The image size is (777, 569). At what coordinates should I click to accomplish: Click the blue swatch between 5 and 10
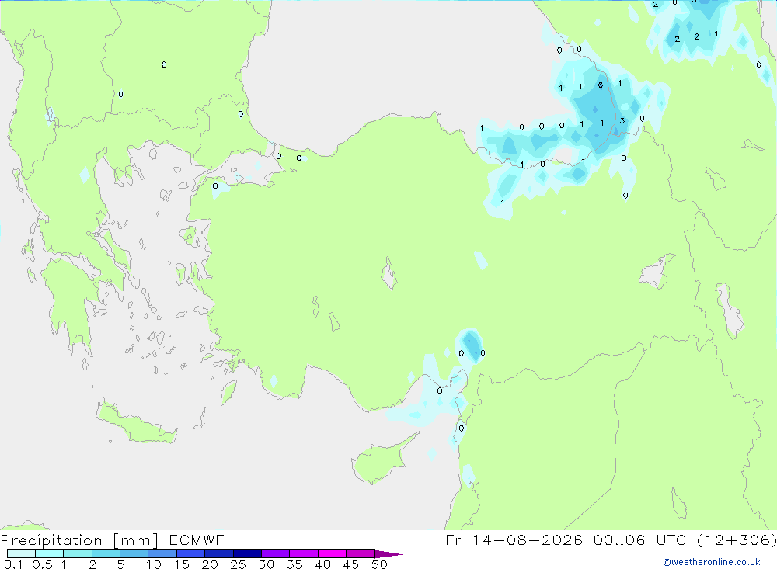point(134,553)
